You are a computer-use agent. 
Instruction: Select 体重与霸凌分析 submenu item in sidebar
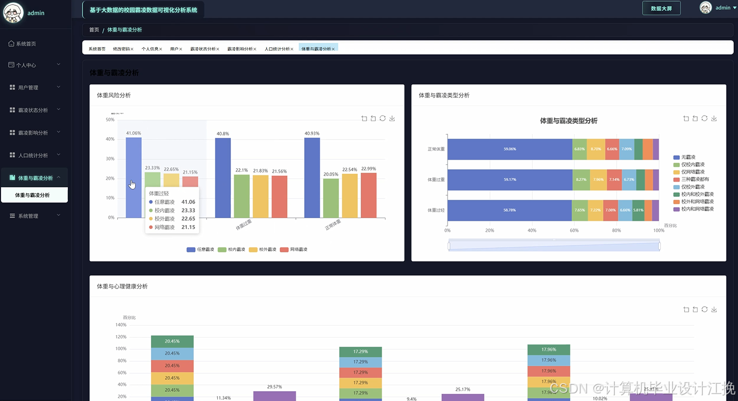(x=34, y=195)
